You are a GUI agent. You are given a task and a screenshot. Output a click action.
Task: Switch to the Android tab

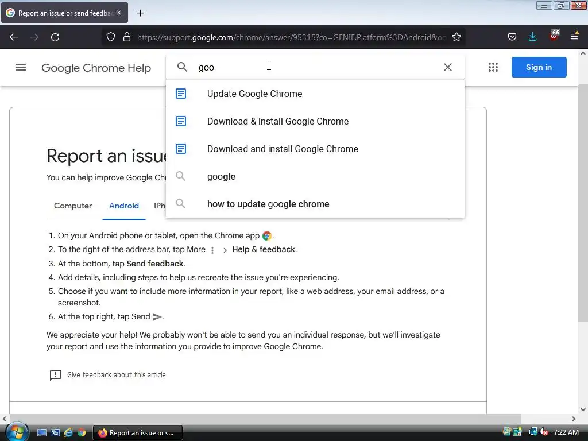(124, 206)
